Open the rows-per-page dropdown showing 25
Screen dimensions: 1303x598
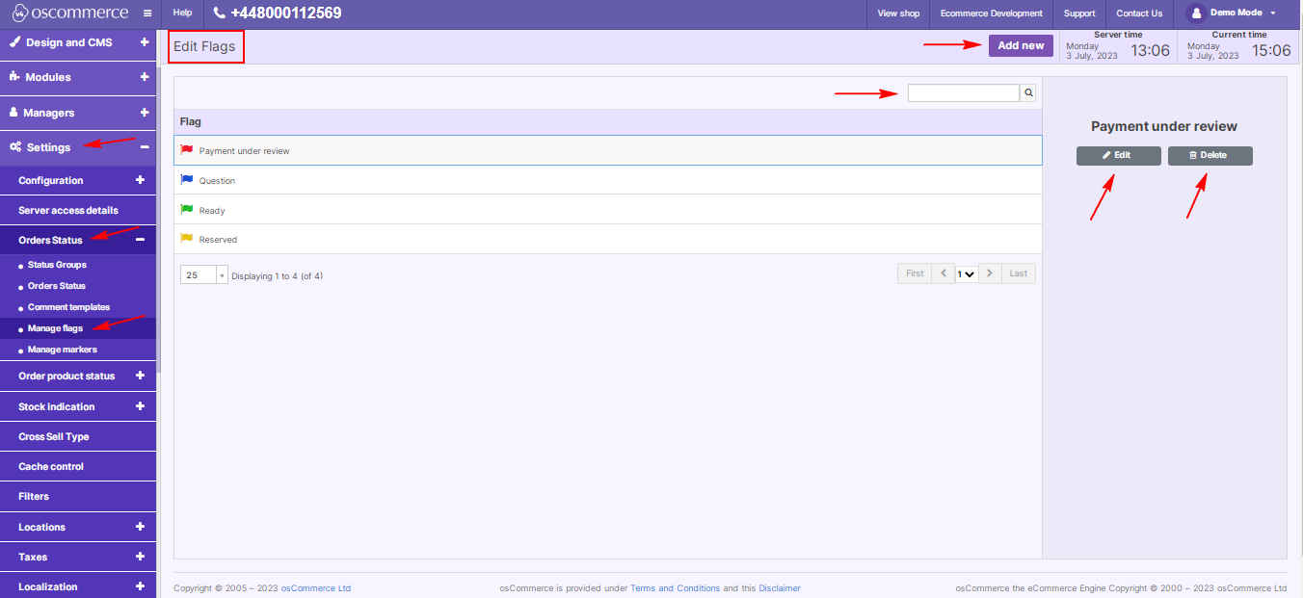coord(204,274)
